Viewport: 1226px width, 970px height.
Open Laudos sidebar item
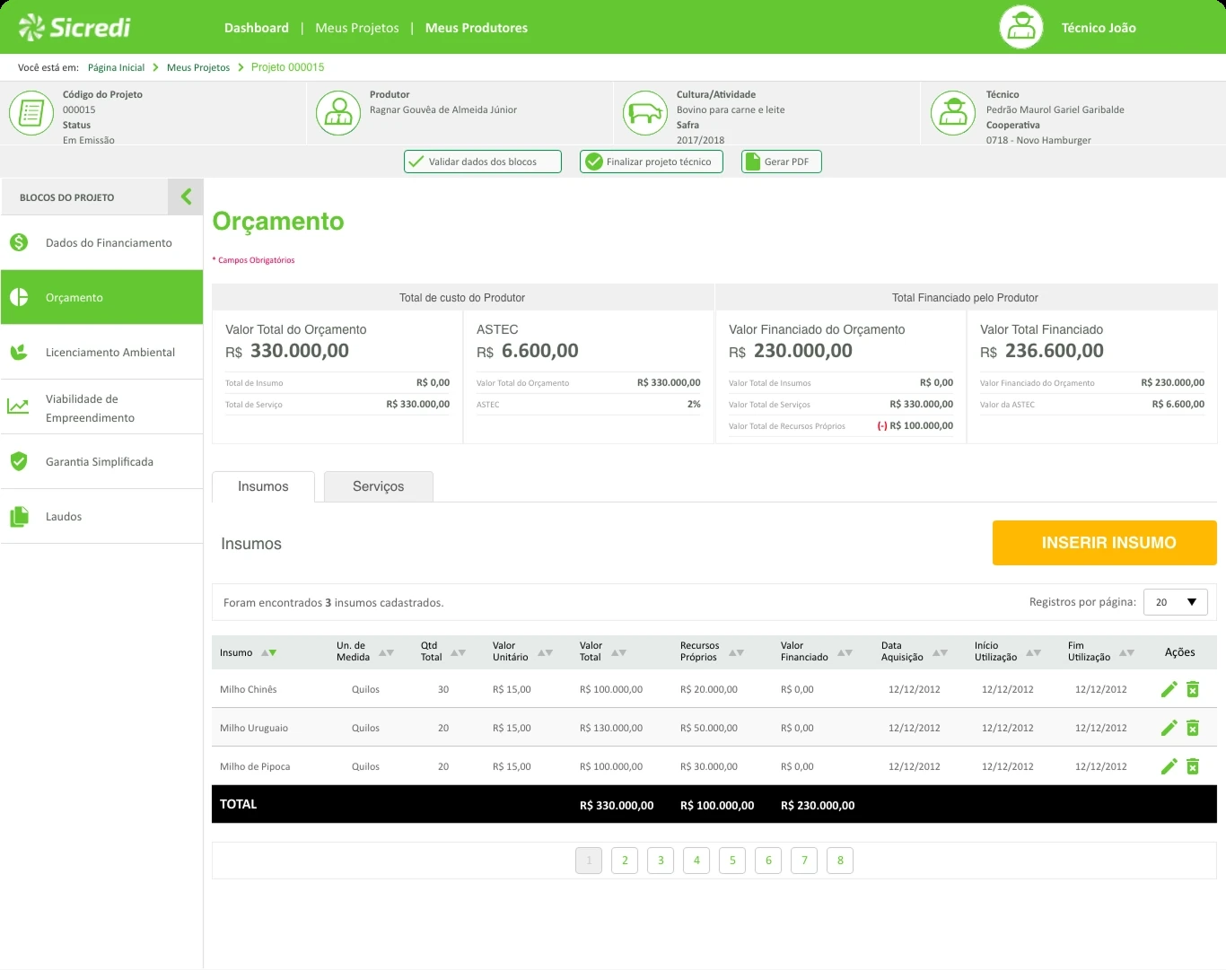click(101, 516)
